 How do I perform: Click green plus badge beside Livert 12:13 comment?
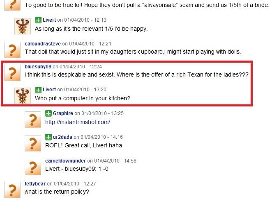pos(38,20)
